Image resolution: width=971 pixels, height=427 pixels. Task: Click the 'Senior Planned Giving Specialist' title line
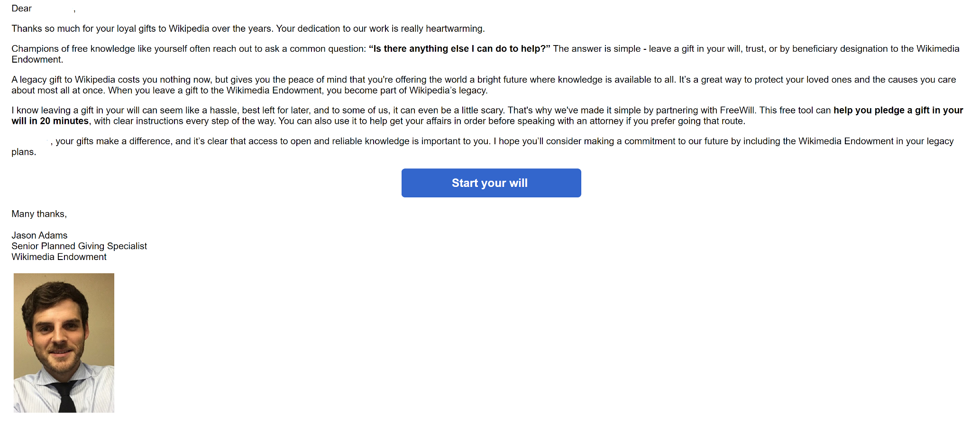(x=79, y=246)
